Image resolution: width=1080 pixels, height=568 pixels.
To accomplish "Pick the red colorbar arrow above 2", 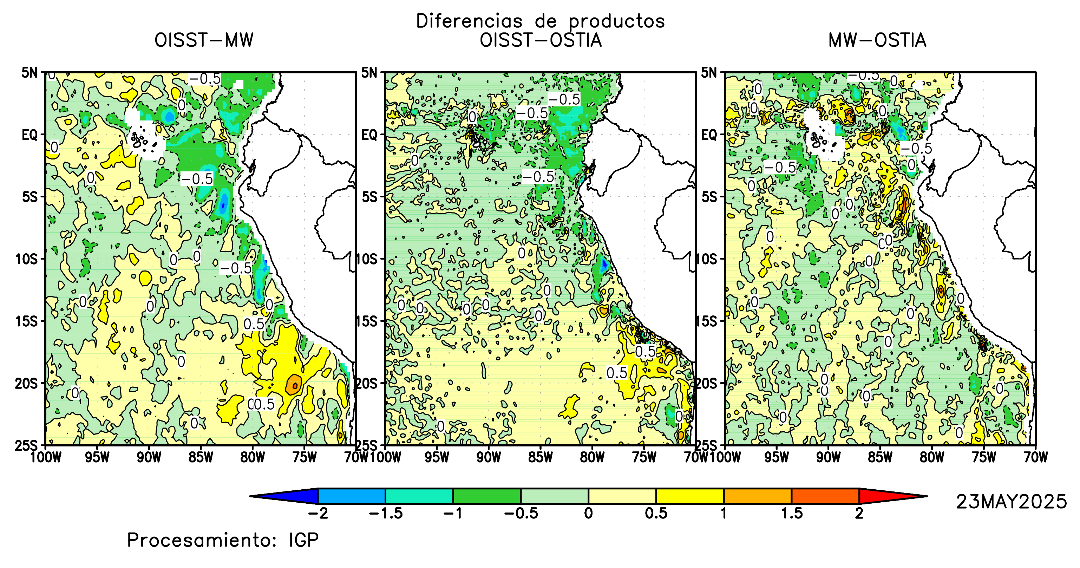I will pos(894,496).
